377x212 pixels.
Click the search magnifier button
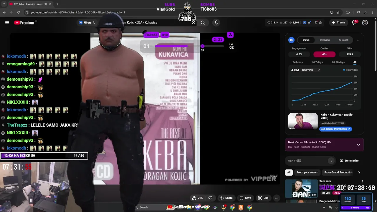click(203, 23)
